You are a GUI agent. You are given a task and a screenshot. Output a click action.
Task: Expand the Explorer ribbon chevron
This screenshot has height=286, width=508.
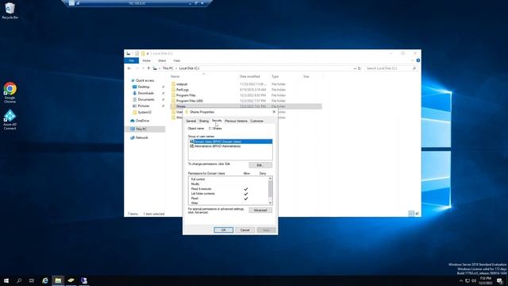pyautogui.click(x=413, y=60)
